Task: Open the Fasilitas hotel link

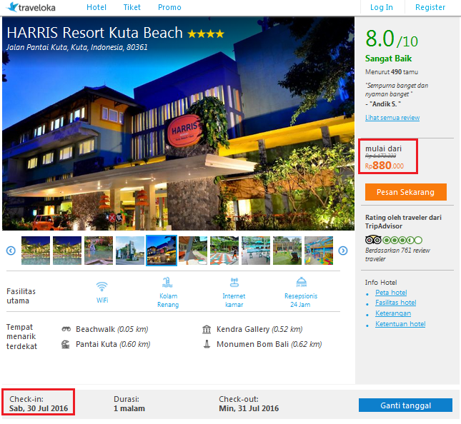Action: [x=396, y=303]
